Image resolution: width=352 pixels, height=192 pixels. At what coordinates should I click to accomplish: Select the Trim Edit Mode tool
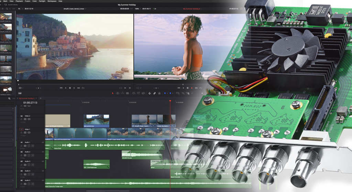pos(118,93)
